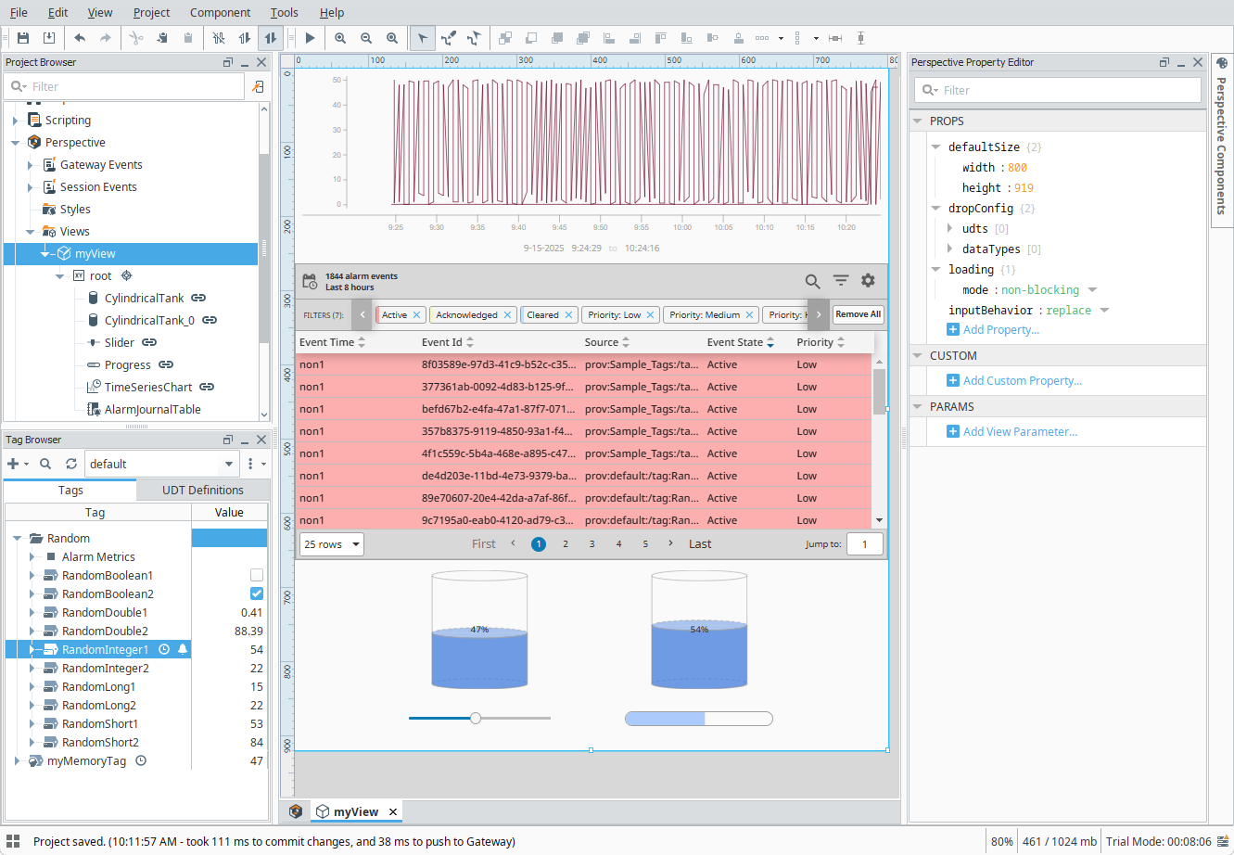Remove the Active filter chip
Viewport: 1234px width, 855px height.
[416, 315]
